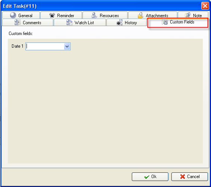
Task: Open the History tab
Action: click(127, 22)
